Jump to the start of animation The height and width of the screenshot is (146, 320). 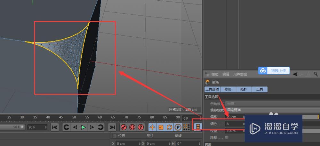point(55,127)
